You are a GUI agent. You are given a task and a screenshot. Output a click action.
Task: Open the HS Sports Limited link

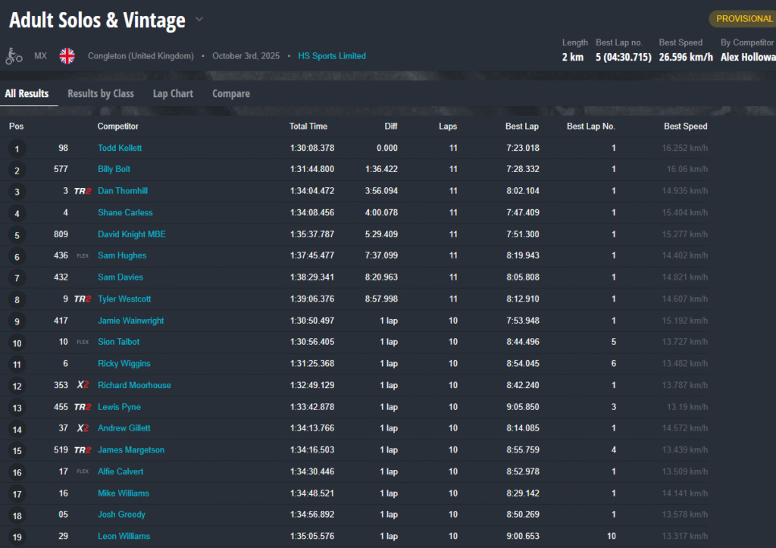coord(332,56)
